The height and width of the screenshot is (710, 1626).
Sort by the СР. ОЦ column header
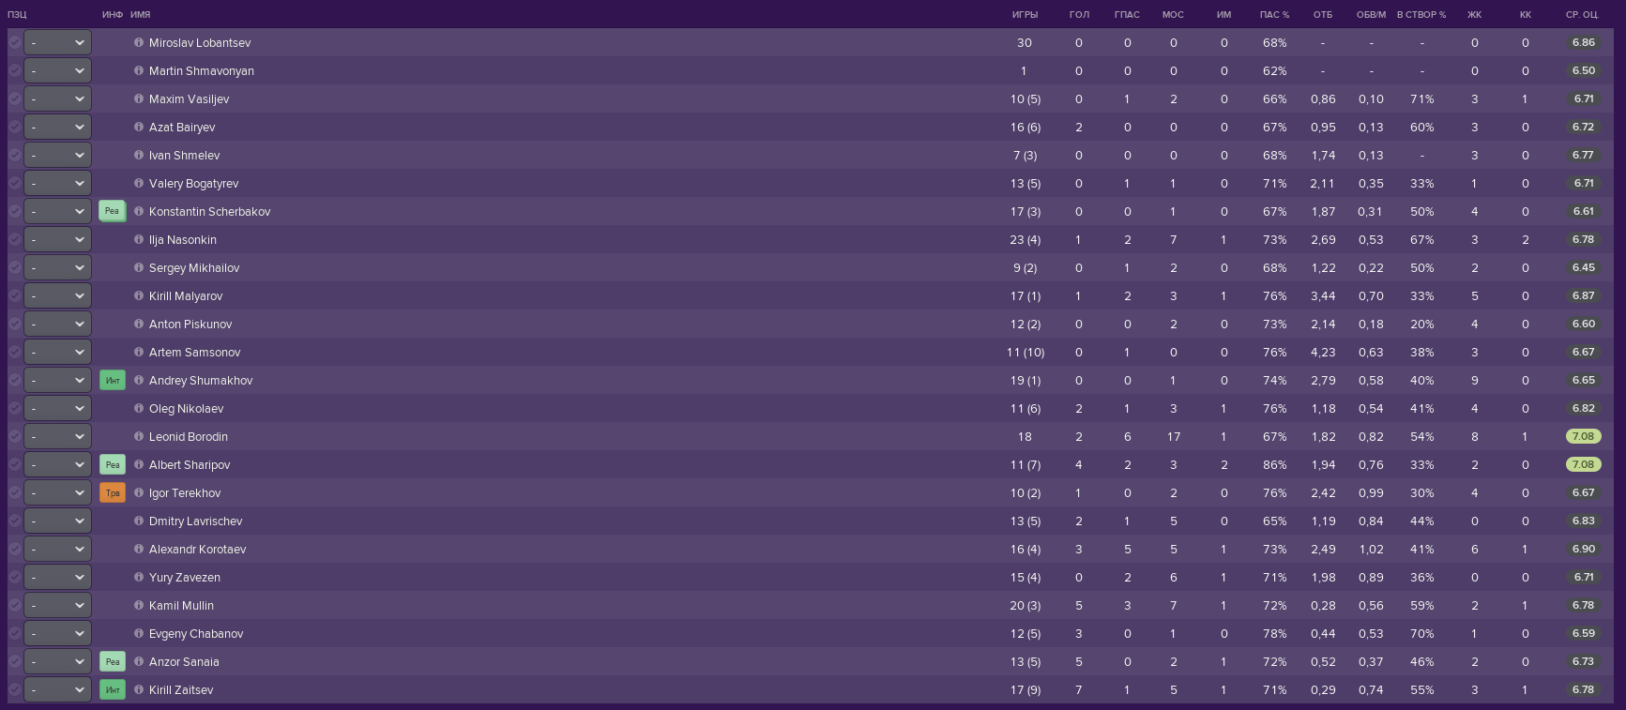click(1582, 14)
